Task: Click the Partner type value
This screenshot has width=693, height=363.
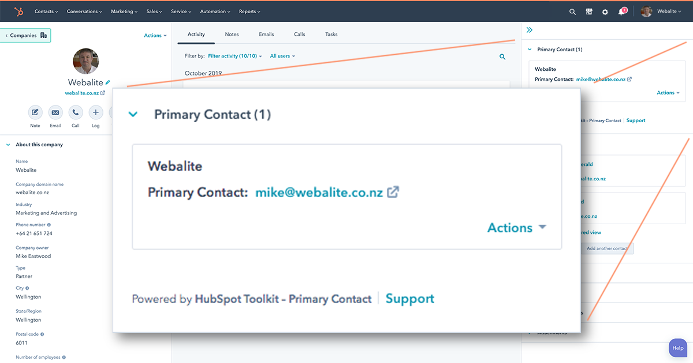Action: click(x=24, y=277)
